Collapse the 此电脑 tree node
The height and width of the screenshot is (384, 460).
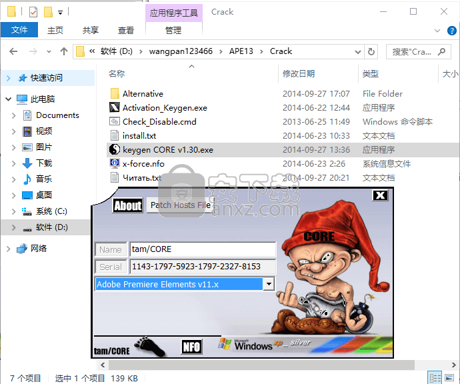[x=8, y=99]
